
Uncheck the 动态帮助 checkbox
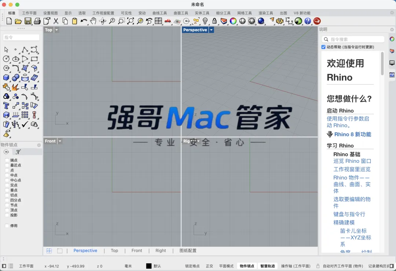[x=323, y=47]
